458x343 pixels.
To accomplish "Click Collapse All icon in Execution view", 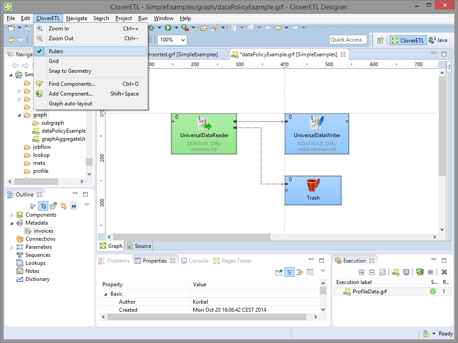I will 372,272.
